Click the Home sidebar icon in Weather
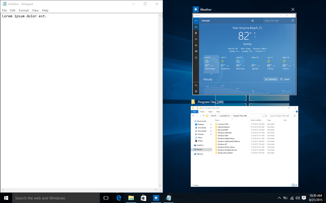The image size is (326, 203). [196, 27]
